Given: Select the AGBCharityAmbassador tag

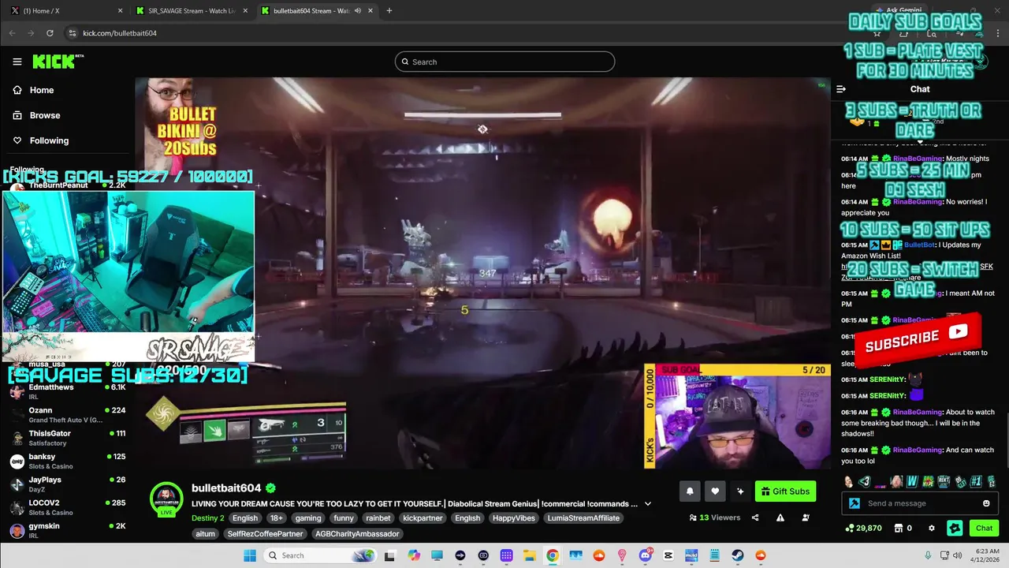Looking at the screenshot, I should [x=357, y=534].
